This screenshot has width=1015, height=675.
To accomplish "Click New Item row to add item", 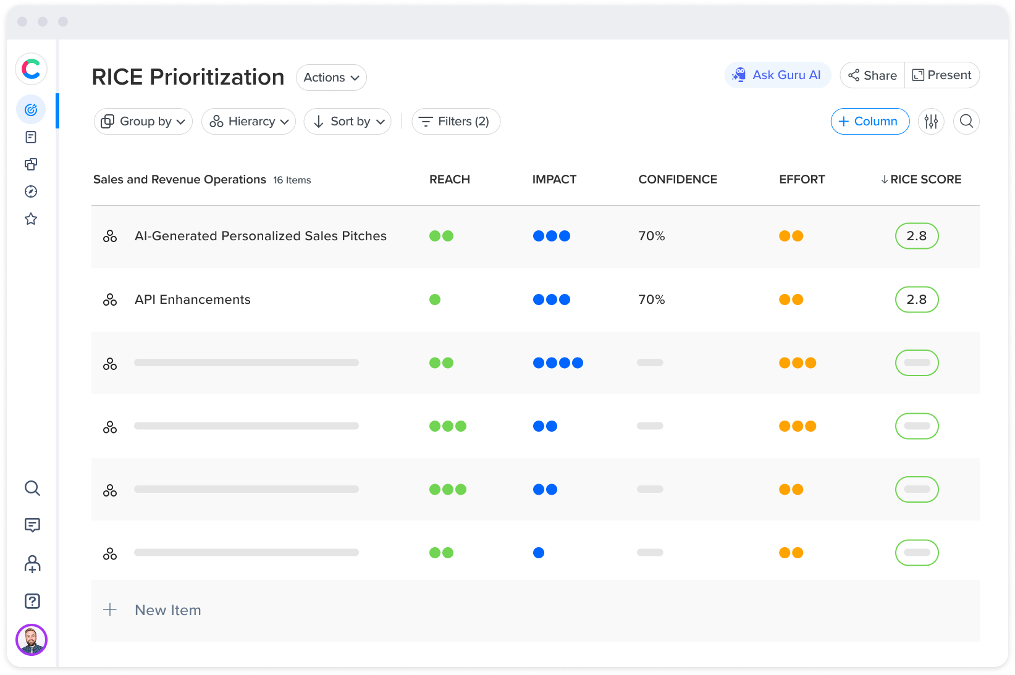I will (167, 610).
